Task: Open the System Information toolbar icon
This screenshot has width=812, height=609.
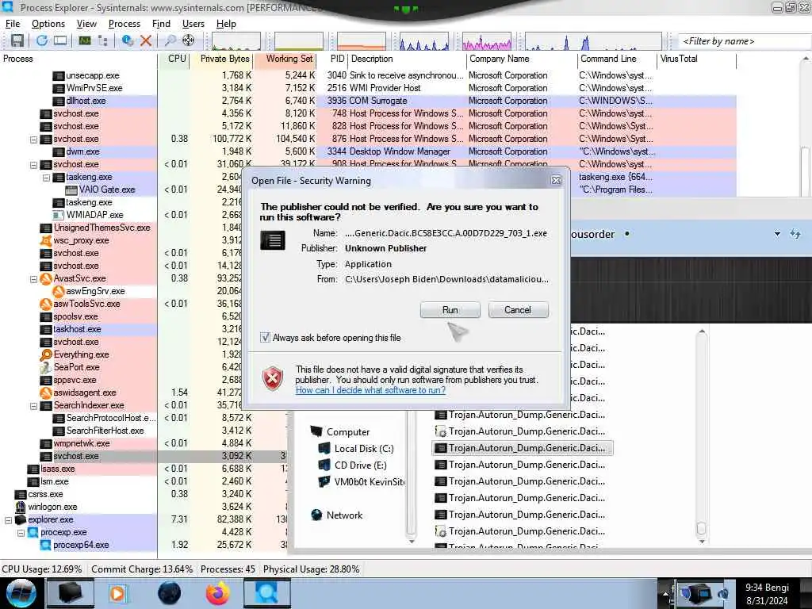Action: click(84, 40)
